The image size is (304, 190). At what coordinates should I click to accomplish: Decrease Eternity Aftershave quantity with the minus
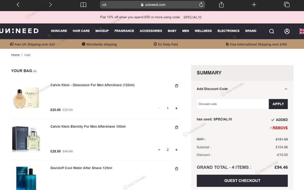159,150
